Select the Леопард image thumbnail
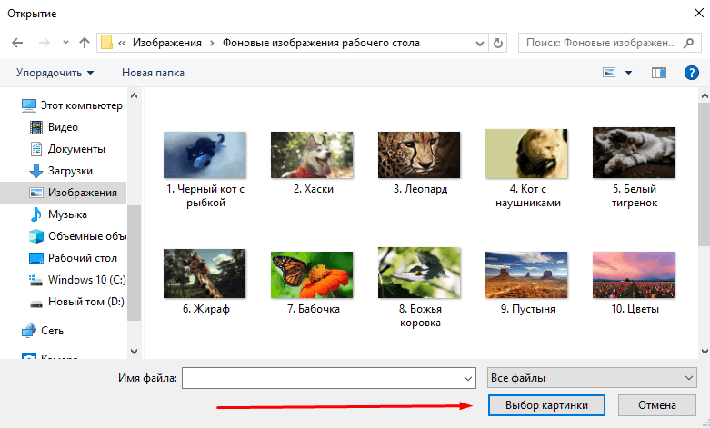Viewport: 710px width, 428px height. [x=419, y=154]
